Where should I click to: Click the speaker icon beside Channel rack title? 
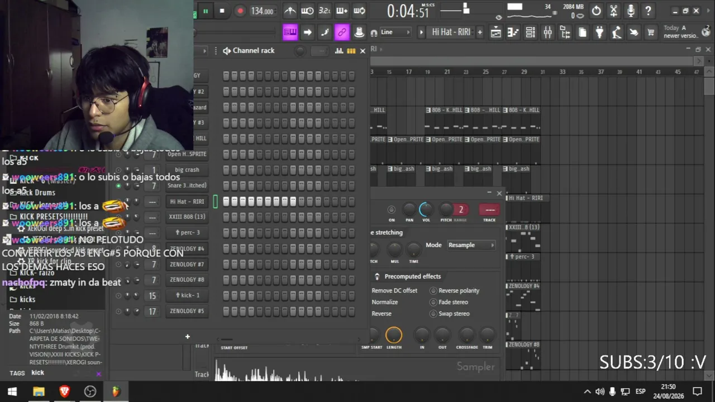[226, 51]
